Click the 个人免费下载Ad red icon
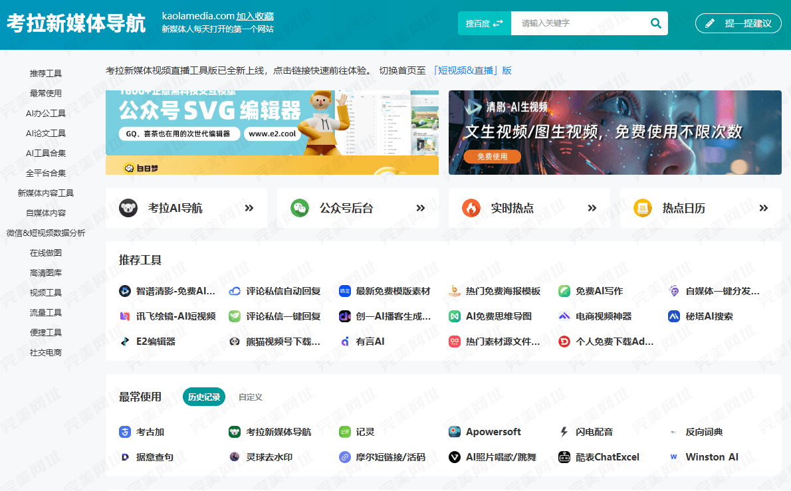 pyautogui.click(x=564, y=342)
